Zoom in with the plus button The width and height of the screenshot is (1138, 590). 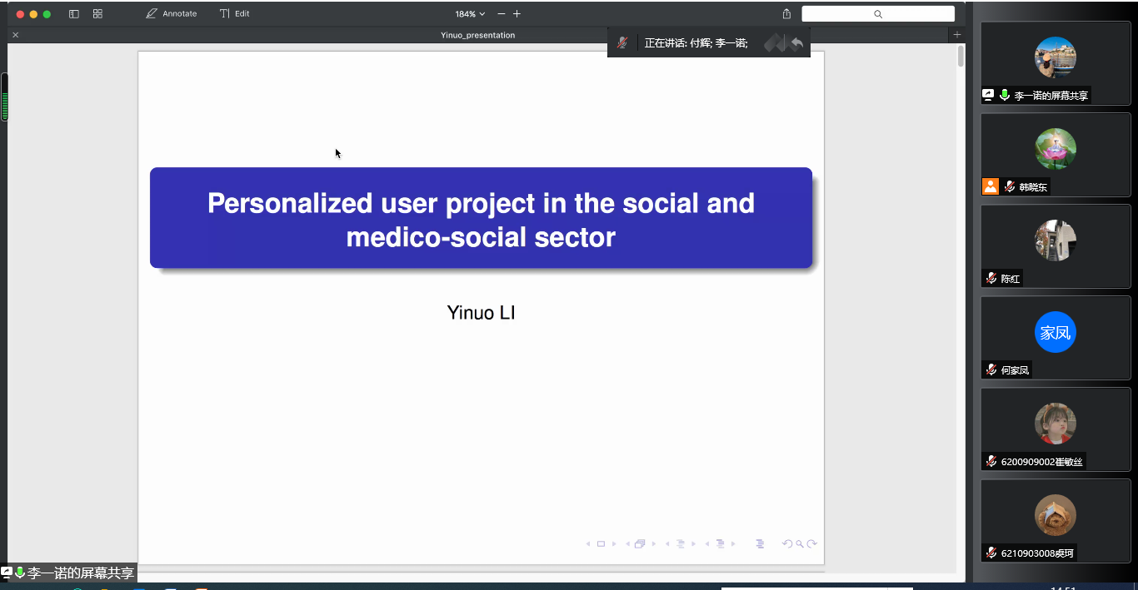tap(517, 14)
